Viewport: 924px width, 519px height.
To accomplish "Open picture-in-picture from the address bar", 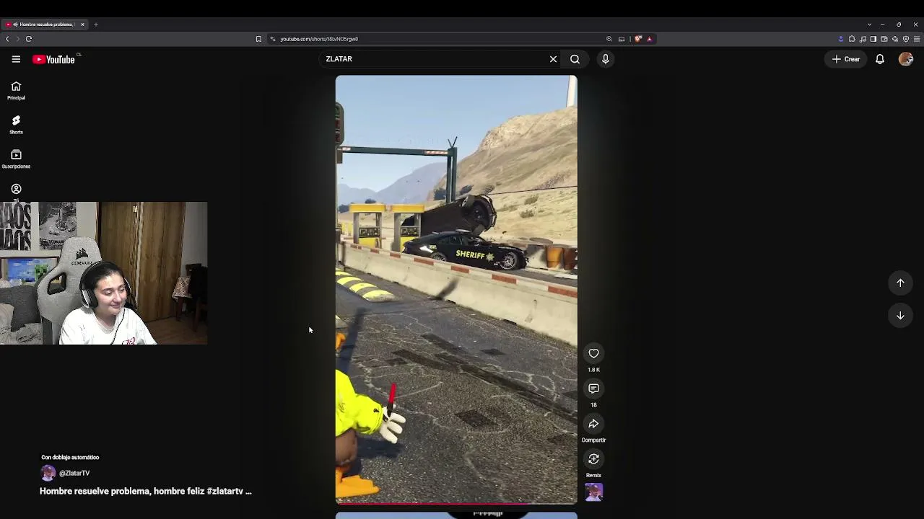I will 622,39.
